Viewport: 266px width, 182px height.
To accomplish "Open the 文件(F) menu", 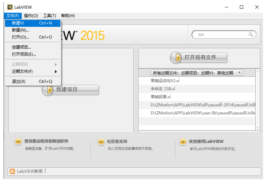I will coord(13,16).
